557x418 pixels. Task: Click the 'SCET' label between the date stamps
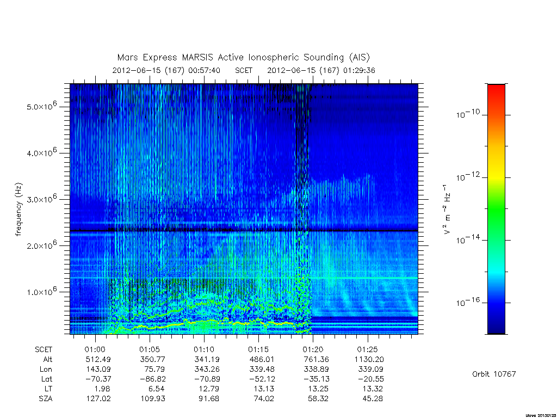(244, 70)
